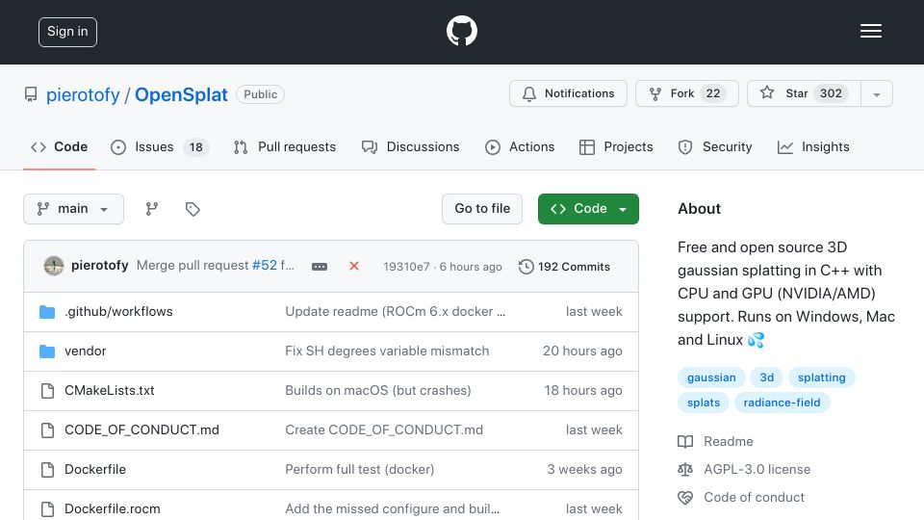
Task: Open the .github/workflows folder
Action: coord(118,311)
